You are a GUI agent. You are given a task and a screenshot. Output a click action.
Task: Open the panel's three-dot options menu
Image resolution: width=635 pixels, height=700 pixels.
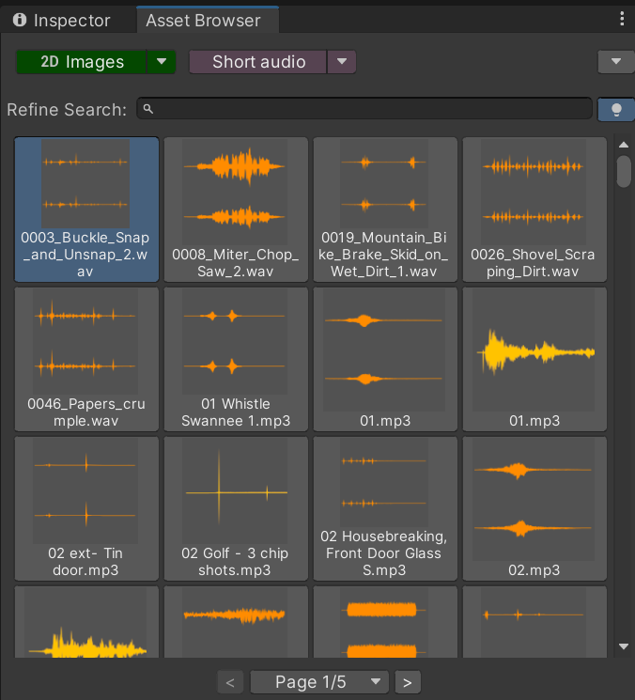tap(622, 19)
